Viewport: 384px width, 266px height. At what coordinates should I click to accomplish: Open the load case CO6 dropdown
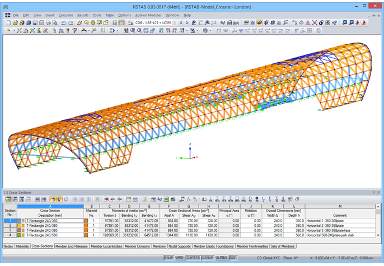pos(175,23)
